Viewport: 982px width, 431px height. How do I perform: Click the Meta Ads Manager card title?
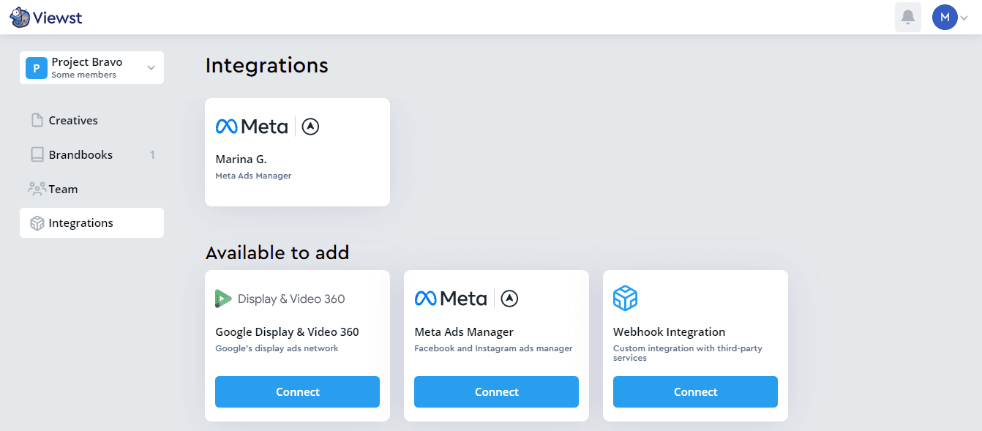[x=464, y=331]
